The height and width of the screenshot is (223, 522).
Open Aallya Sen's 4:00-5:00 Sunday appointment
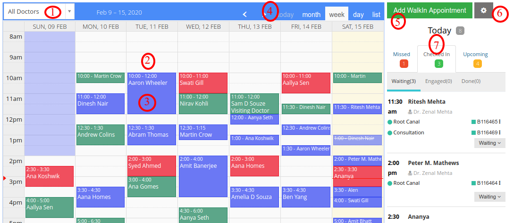tap(49, 207)
